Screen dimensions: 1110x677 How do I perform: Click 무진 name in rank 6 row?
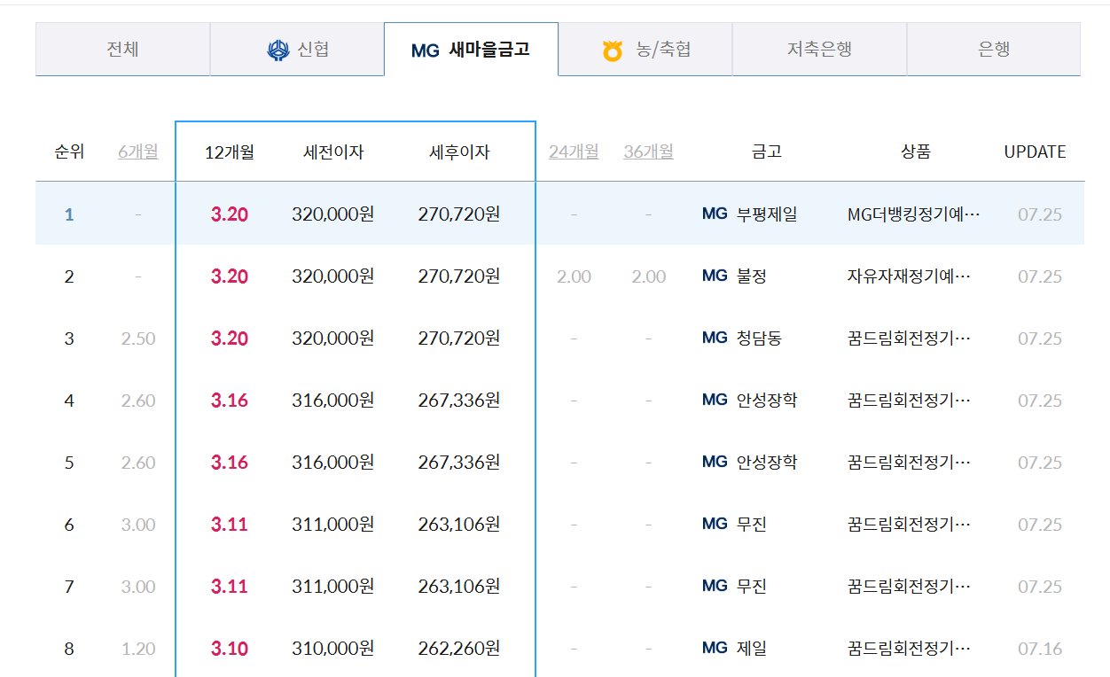click(752, 525)
